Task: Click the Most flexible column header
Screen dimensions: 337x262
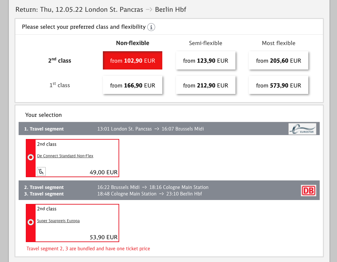Action: pos(279,43)
